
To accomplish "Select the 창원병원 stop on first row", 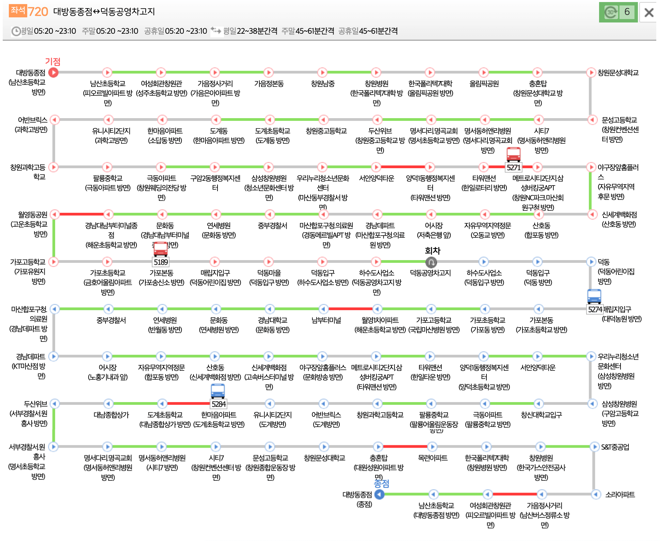I will click(x=376, y=72).
